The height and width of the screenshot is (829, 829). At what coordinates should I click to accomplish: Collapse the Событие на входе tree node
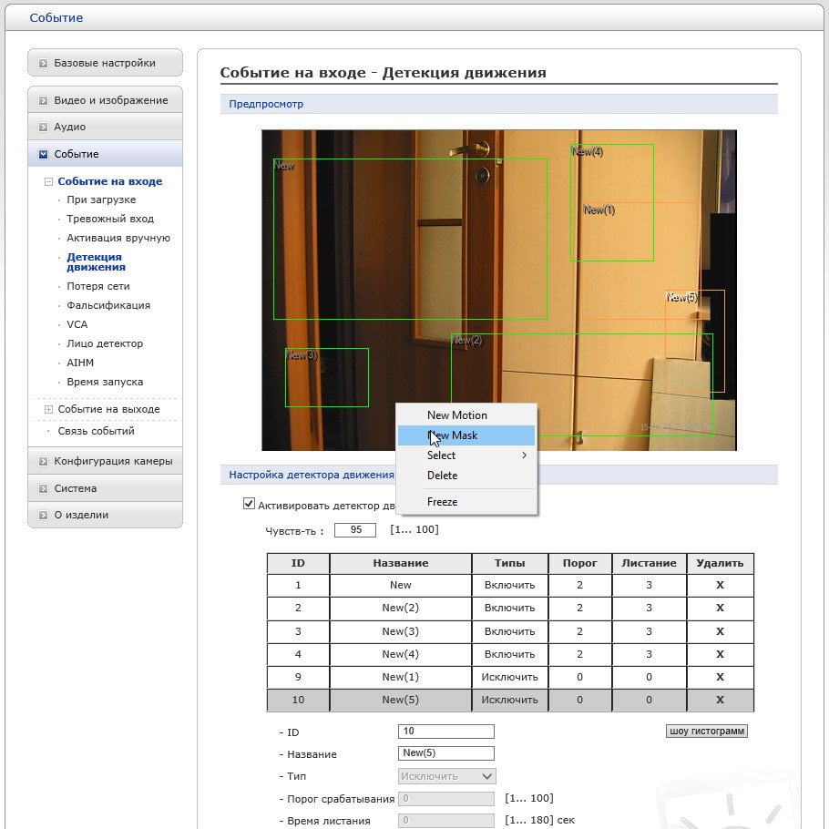(48, 182)
